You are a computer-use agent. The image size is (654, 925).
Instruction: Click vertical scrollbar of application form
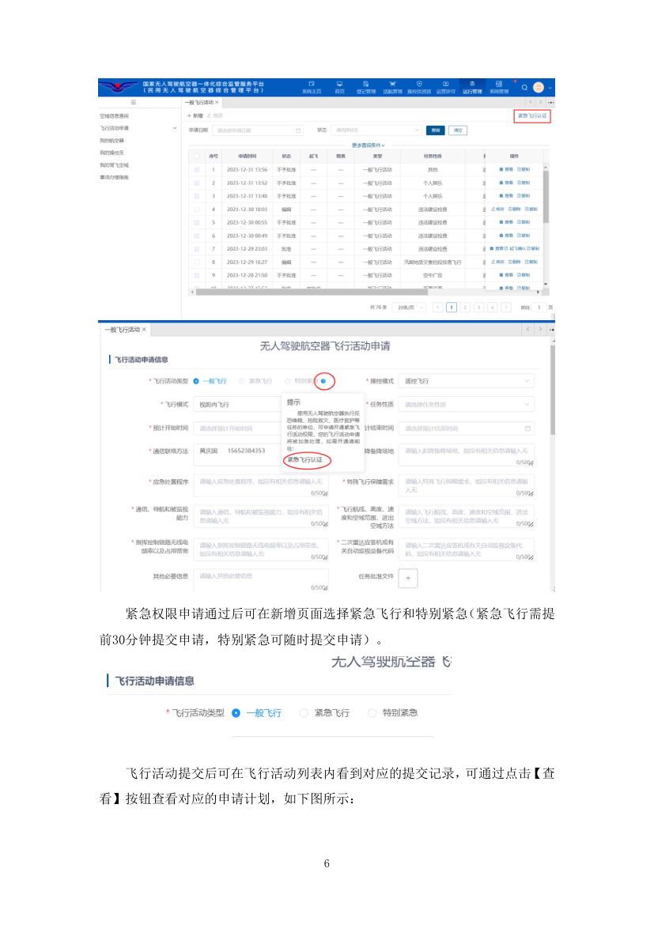click(553, 391)
